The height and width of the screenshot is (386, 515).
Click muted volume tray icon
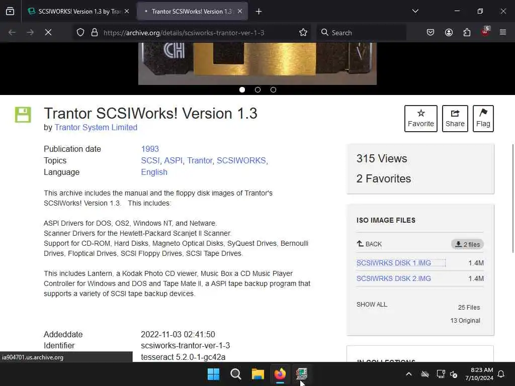(x=454, y=374)
